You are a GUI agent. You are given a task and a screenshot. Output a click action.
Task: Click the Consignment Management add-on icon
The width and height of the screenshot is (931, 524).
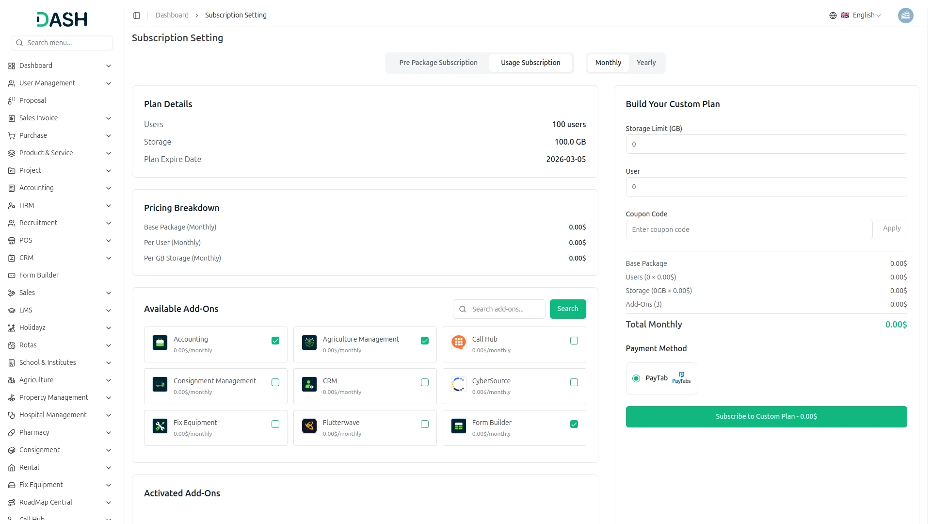pos(160,384)
